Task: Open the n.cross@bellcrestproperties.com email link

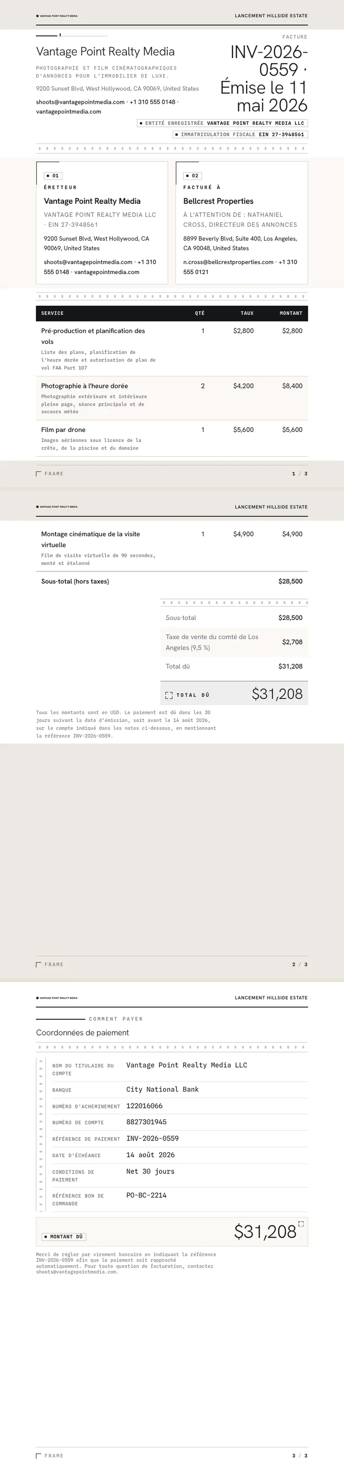Action: tap(228, 262)
